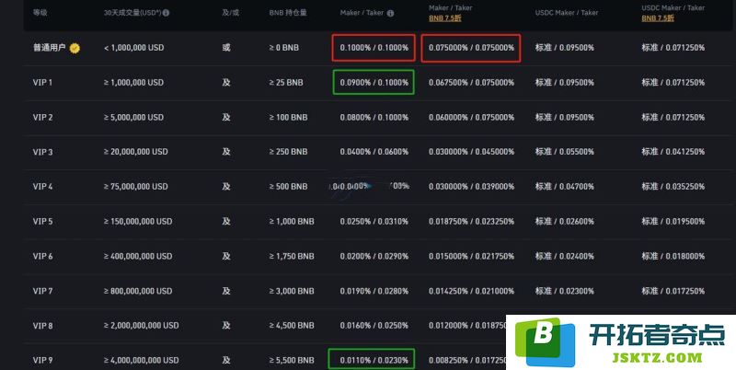736x370 pixels.
Task: Click the 标准 / 0.05500% USDC fee cell
Action: 565,152
